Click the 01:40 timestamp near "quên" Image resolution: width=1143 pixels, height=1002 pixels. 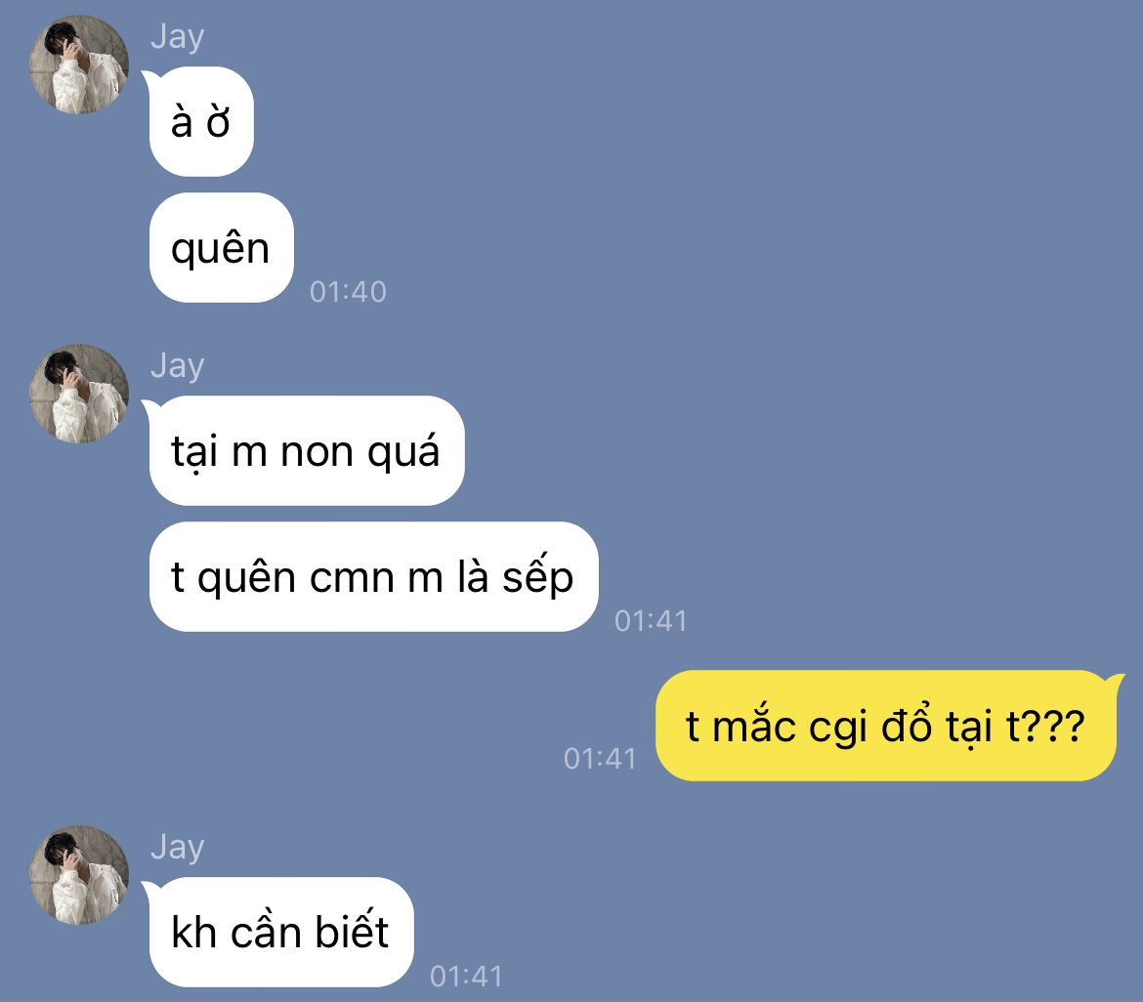pyautogui.click(x=348, y=292)
